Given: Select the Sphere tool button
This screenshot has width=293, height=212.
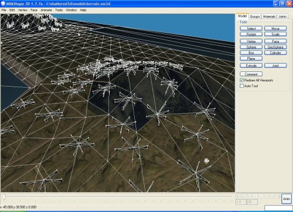Looking at the screenshot, I should click(251, 47).
